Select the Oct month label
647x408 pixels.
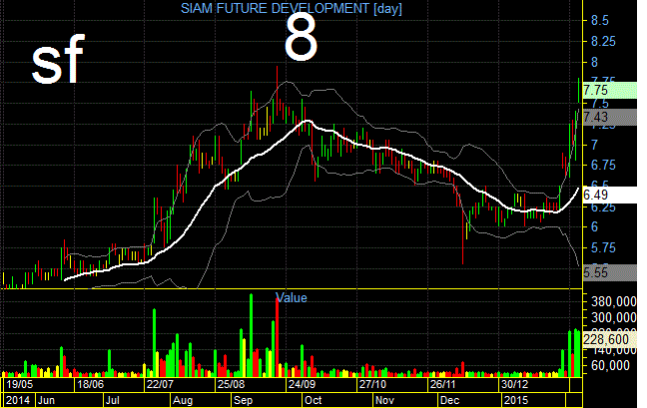pyautogui.click(x=314, y=400)
